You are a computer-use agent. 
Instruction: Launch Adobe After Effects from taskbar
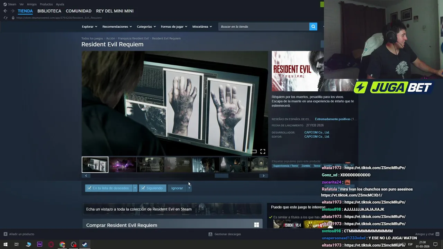39,245
